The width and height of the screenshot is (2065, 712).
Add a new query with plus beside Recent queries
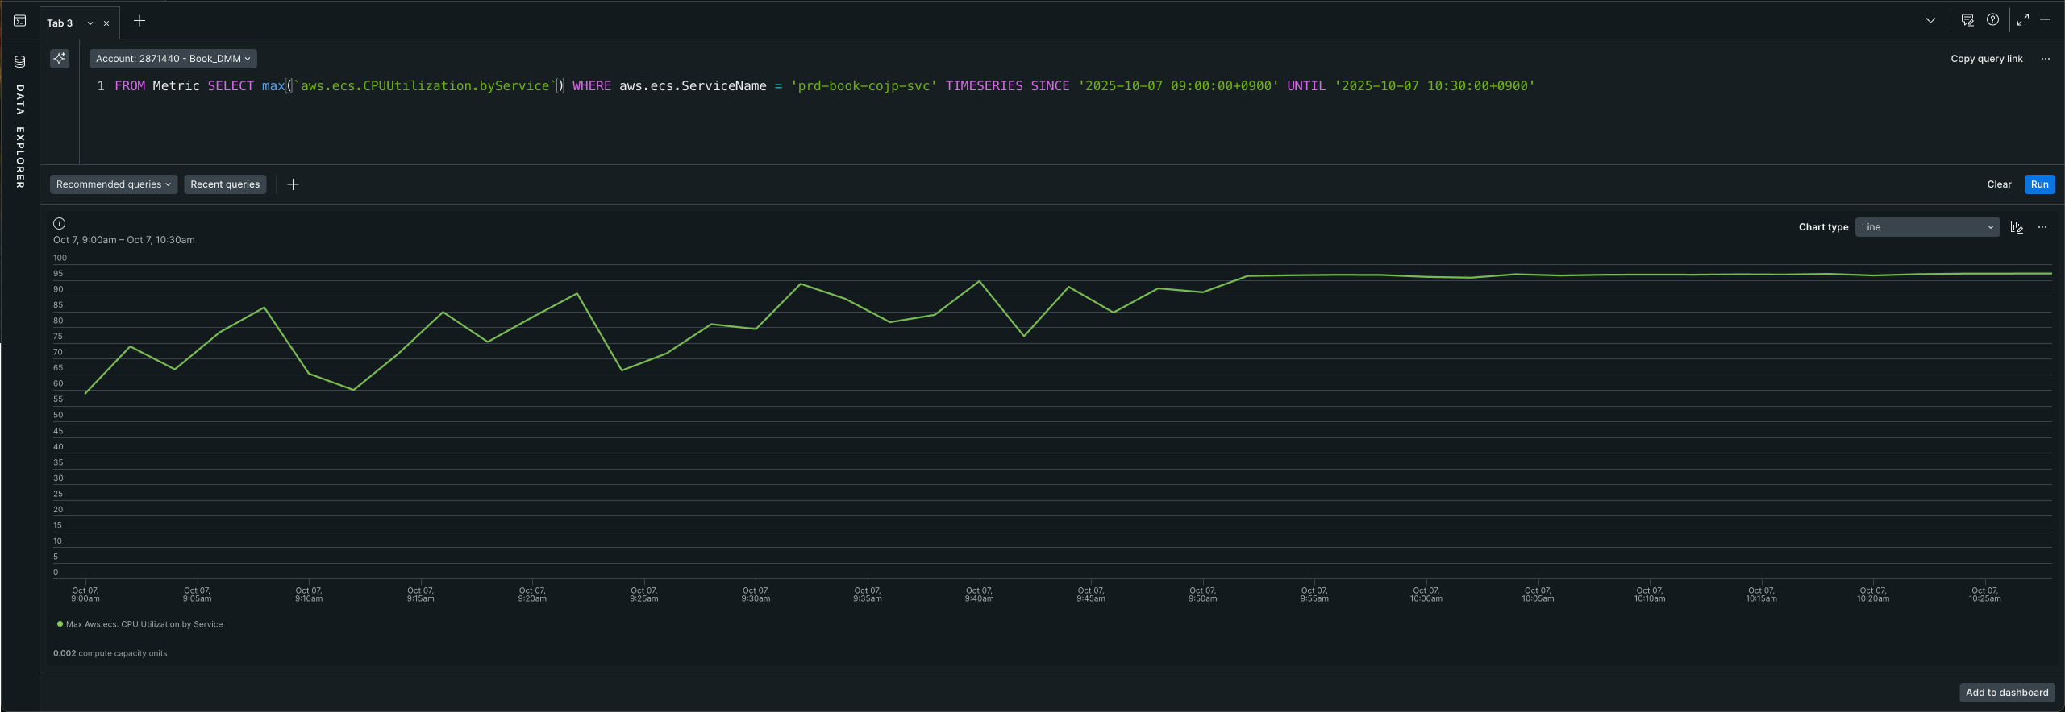(294, 184)
